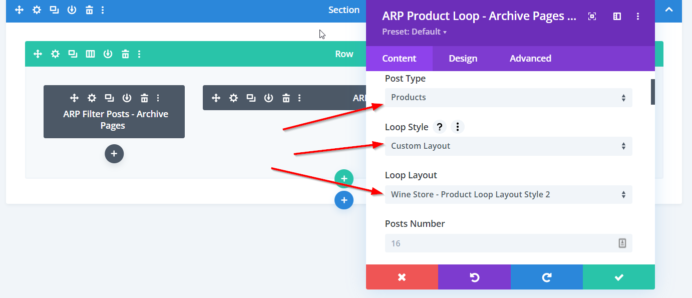Open the Post Type dropdown
The height and width of the screenshot is (298, 692).
508,98
